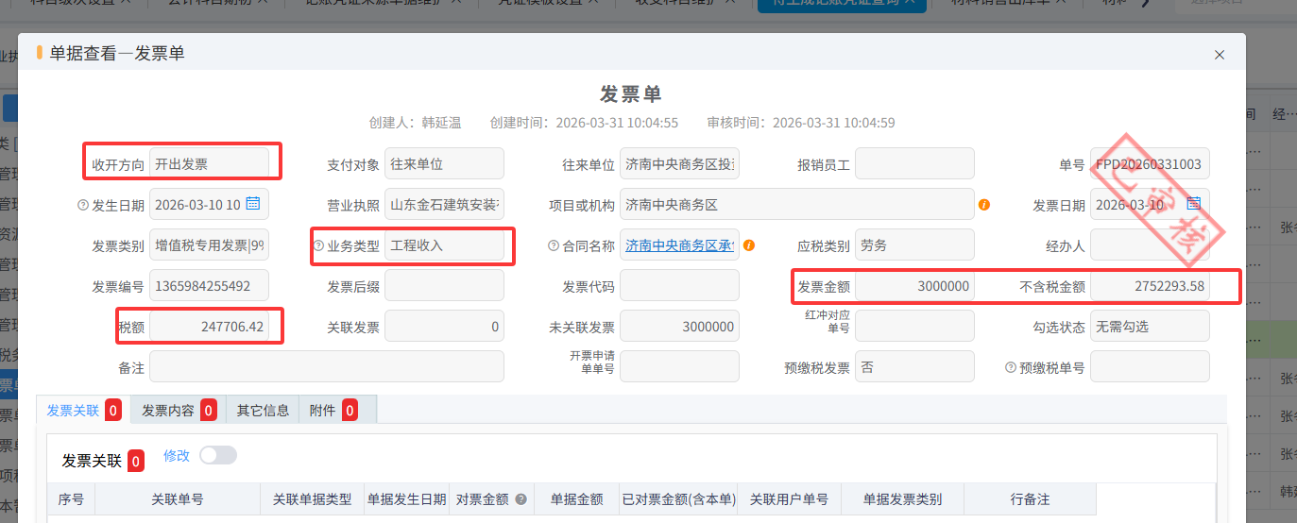Click the 发票金额 field showing 3000000
1297x523 pixels.
point(914,286)
